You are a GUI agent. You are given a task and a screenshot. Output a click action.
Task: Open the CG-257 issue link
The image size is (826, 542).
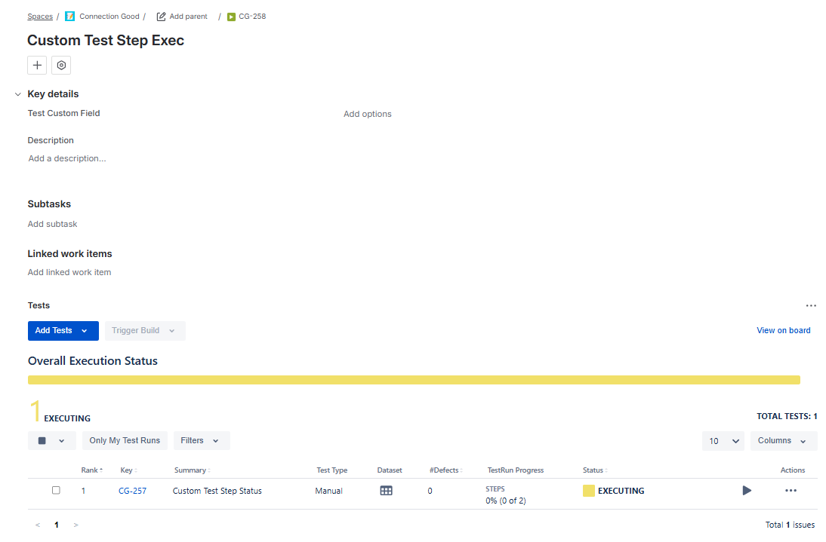(x=132, y=491)
